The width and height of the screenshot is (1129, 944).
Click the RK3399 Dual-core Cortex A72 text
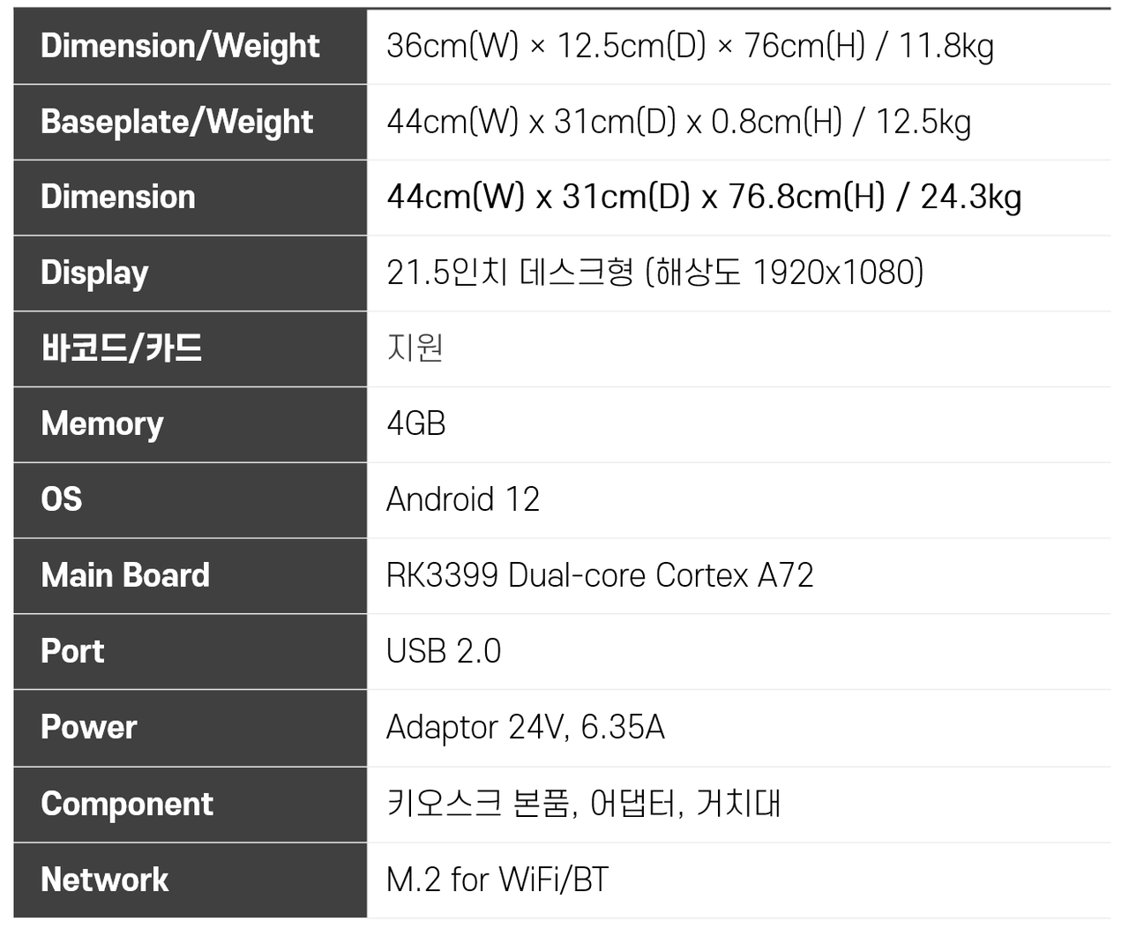(x=600, y=575)
